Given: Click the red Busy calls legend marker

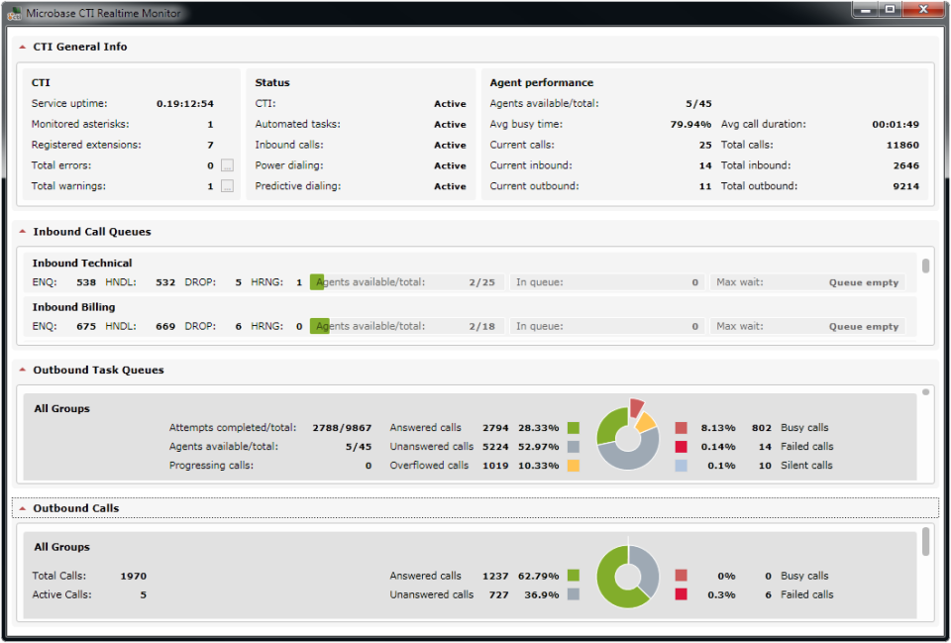Looking at the screenshot, I should (x=681, y=427).
